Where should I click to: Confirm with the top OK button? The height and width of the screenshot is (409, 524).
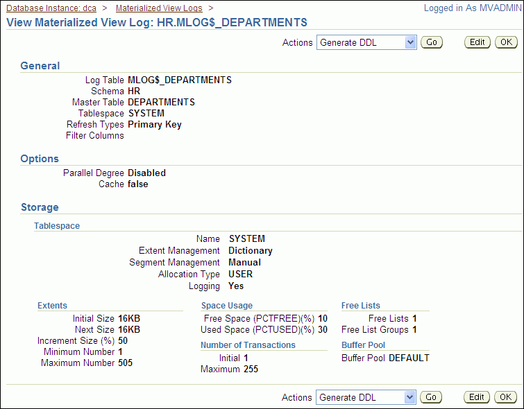(x=506, y=42)
